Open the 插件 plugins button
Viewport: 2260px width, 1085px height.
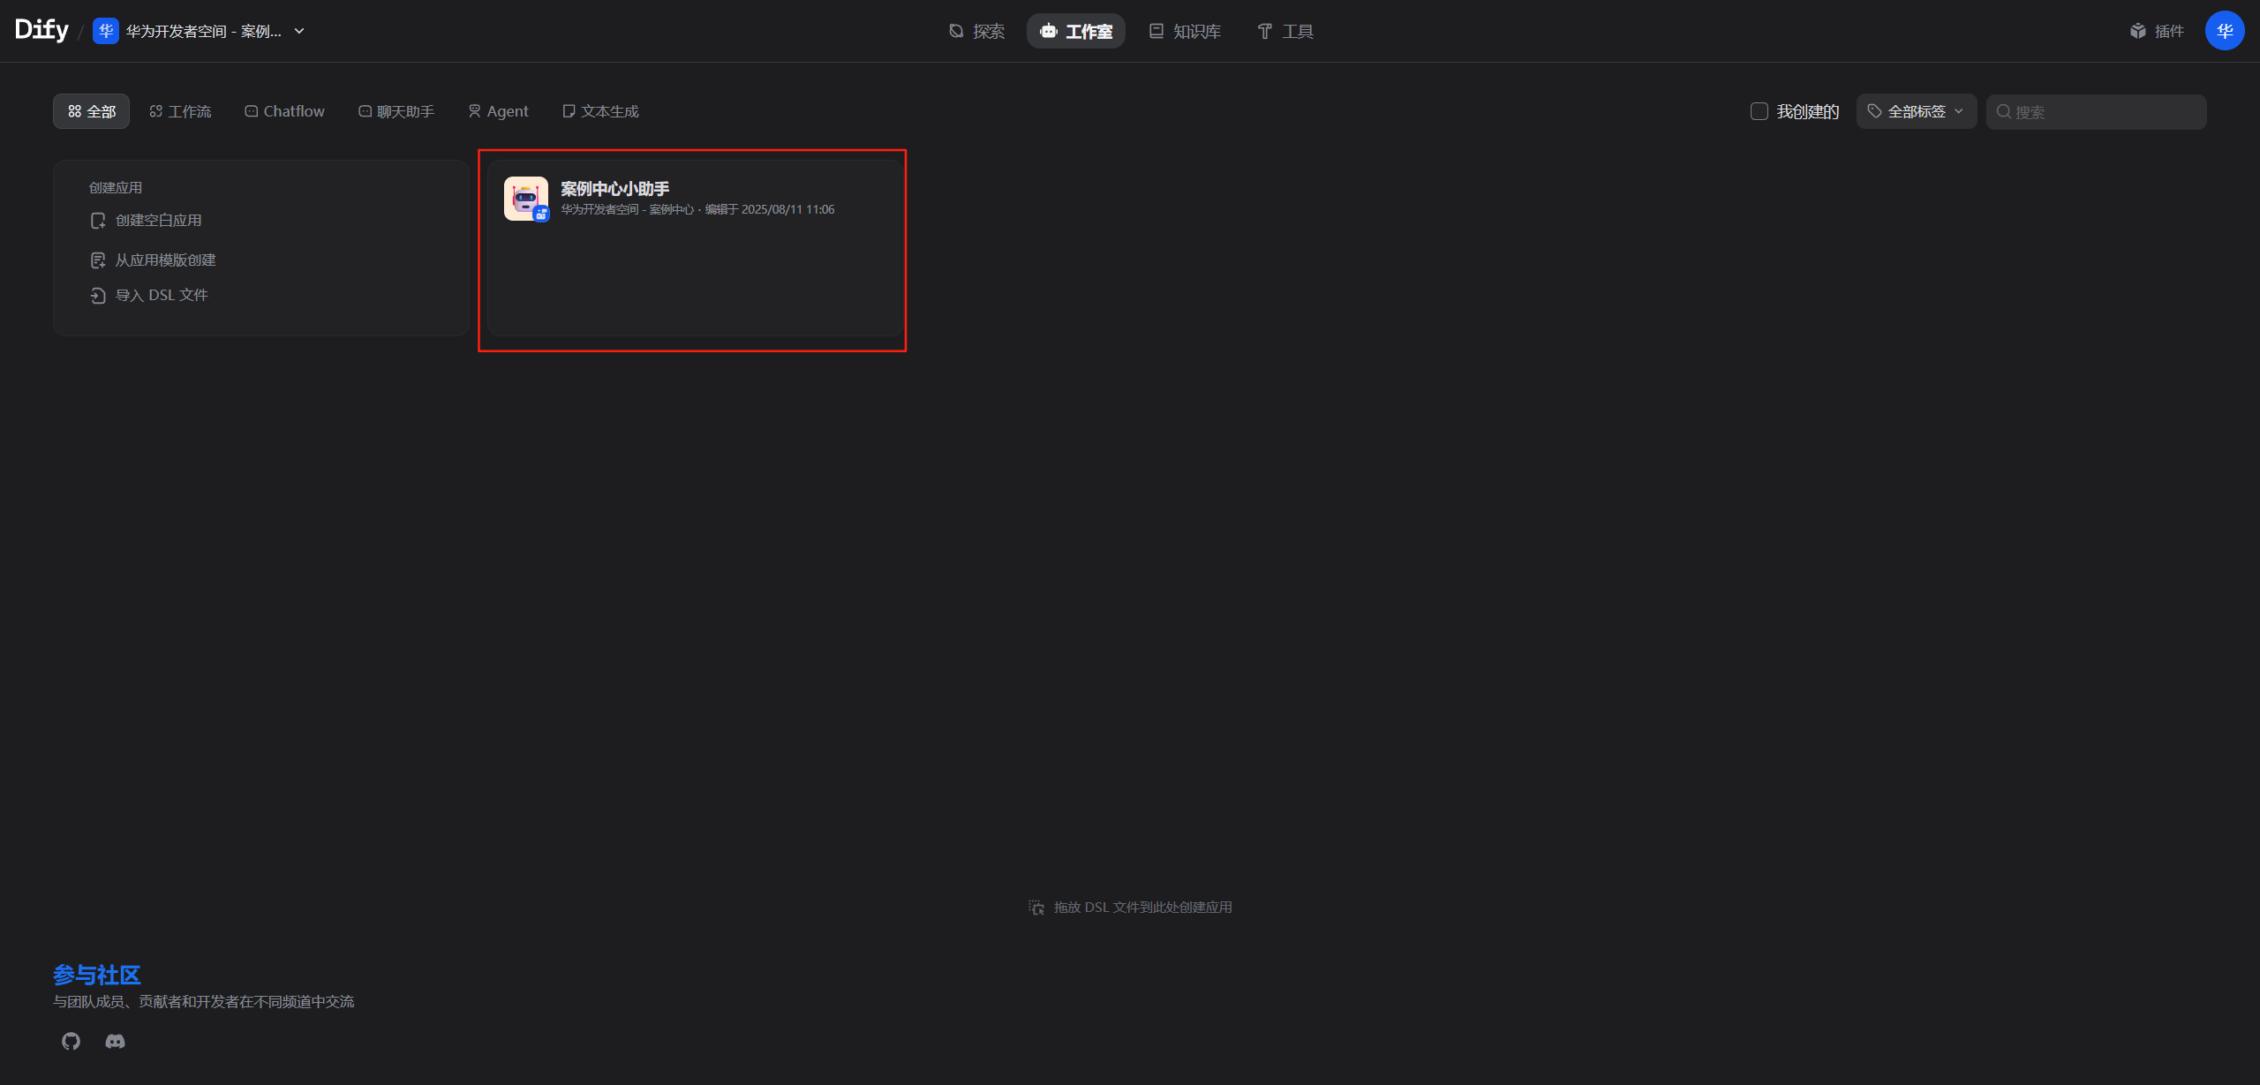[x=2157, y=31]
